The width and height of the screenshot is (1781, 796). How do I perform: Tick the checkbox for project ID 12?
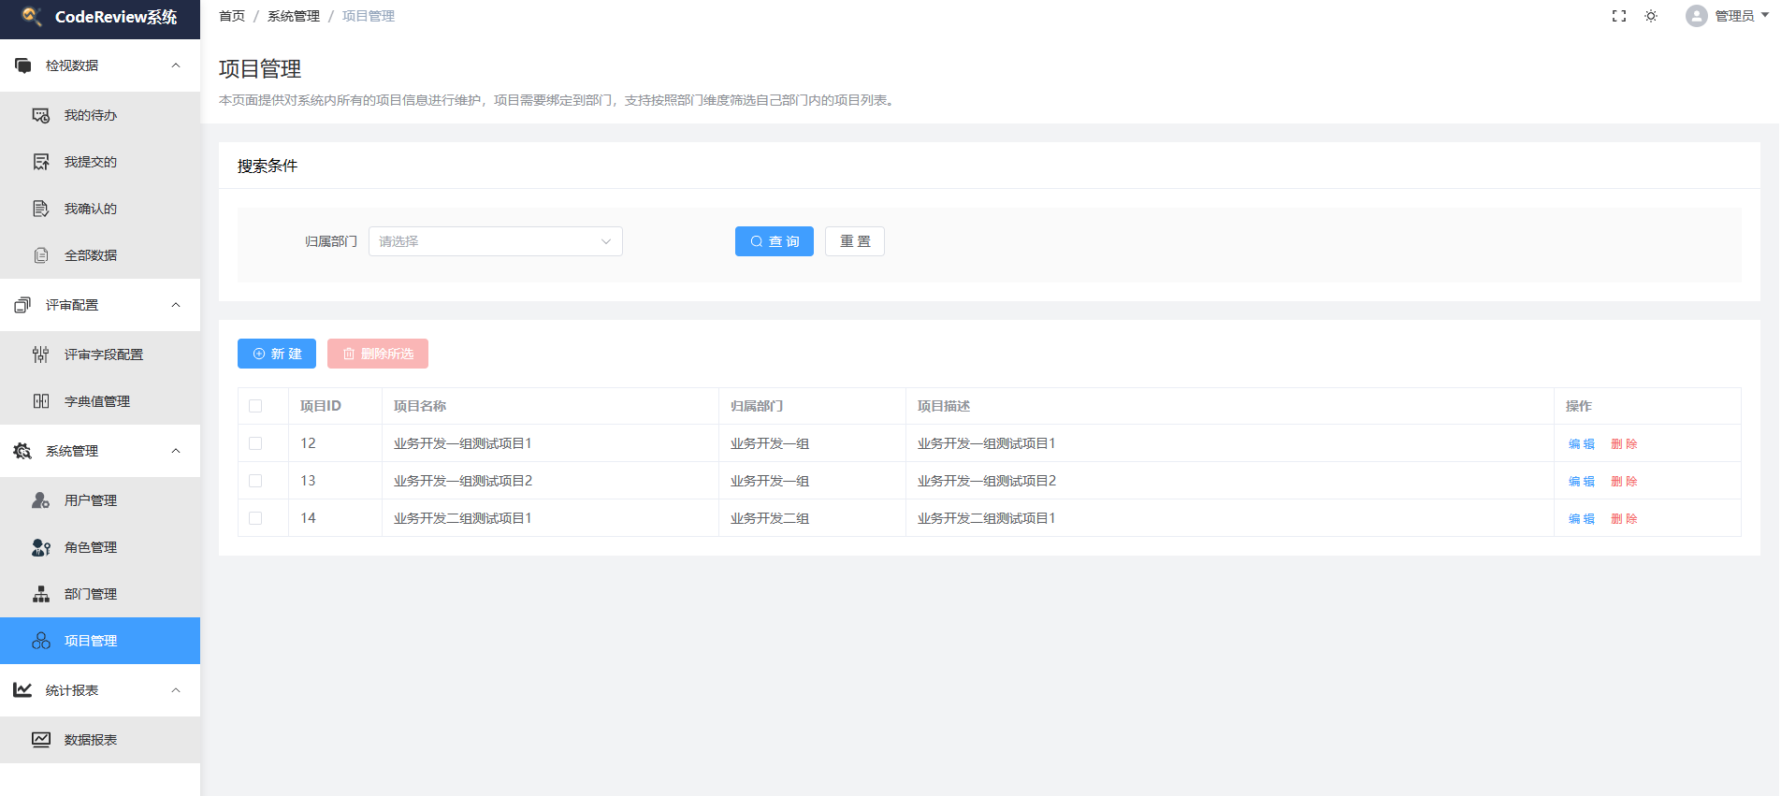pos(255,443)
